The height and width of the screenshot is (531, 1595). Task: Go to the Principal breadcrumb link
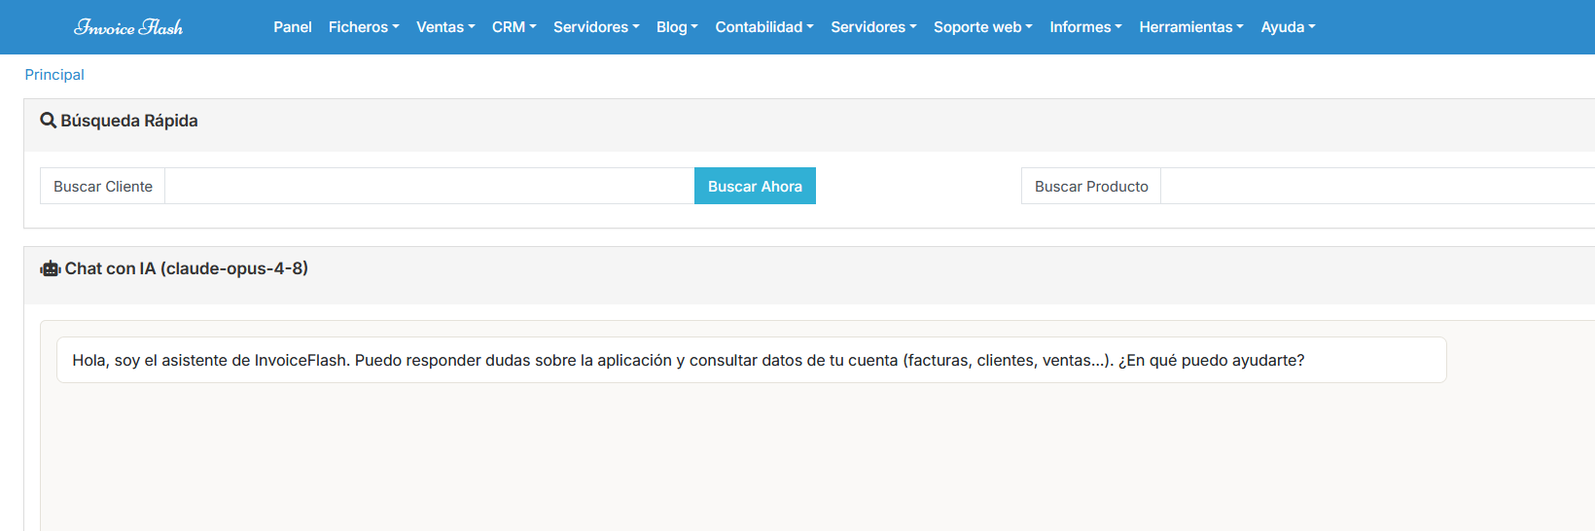[54, 75]
